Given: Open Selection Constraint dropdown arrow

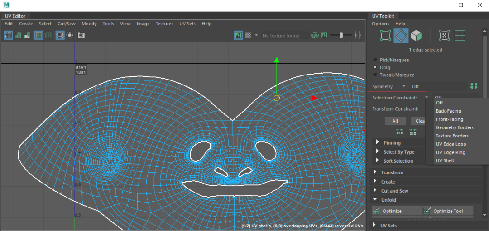Looking at the screenshot, I should [x=427, y=98].
